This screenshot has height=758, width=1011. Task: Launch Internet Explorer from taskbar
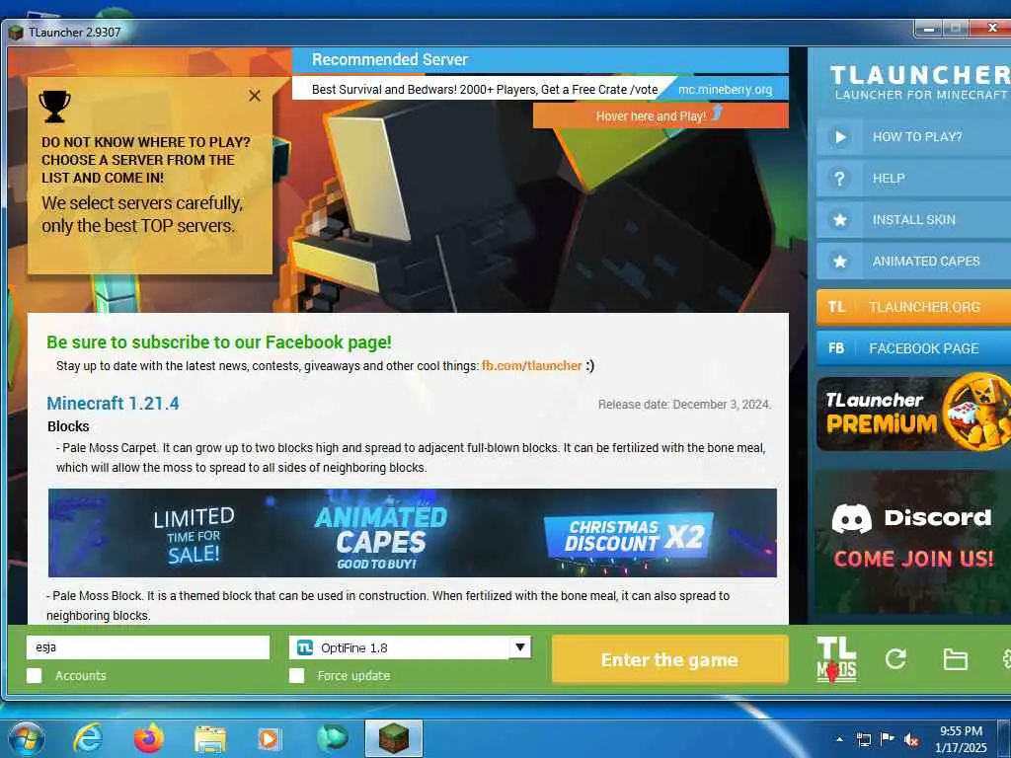coord(88,738)
